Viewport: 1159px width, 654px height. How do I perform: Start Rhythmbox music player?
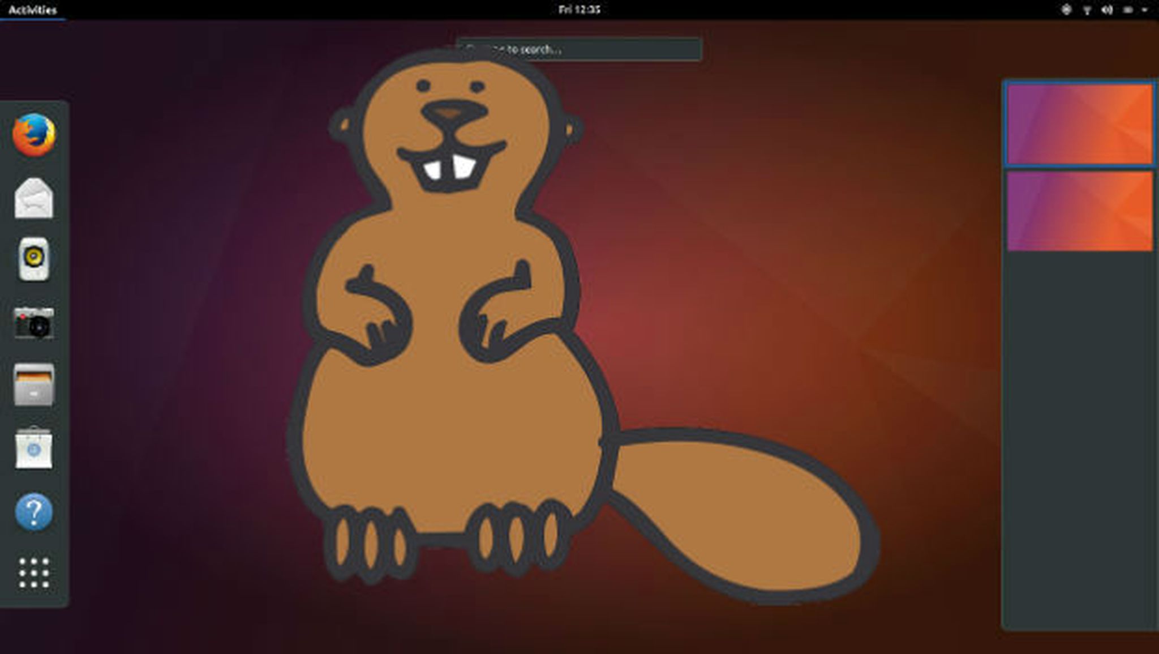point(34,258)
